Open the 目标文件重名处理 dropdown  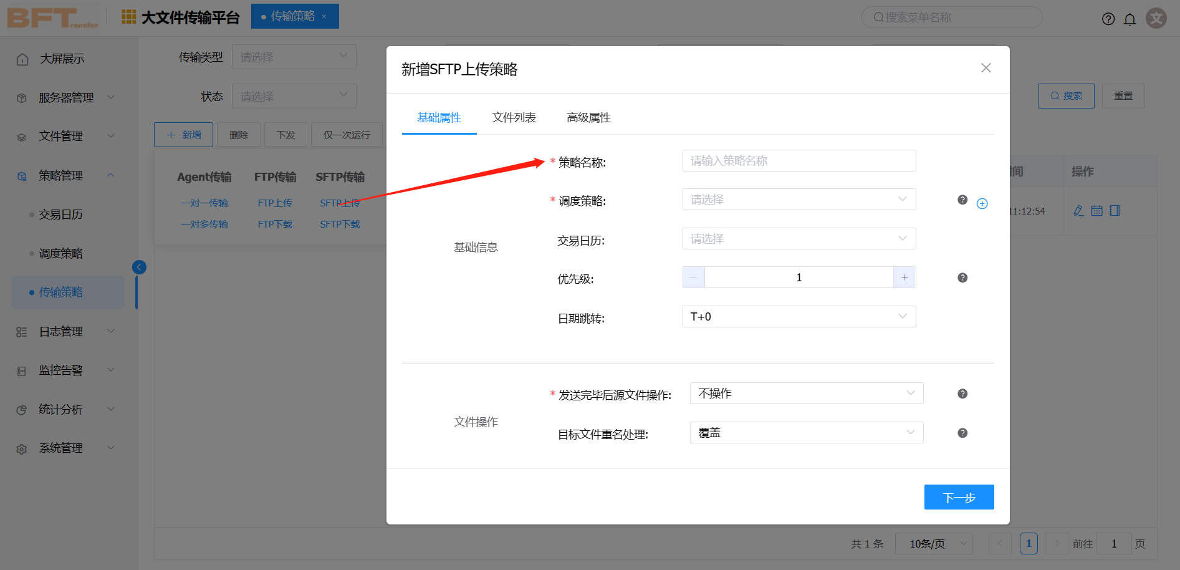(806, 433)
